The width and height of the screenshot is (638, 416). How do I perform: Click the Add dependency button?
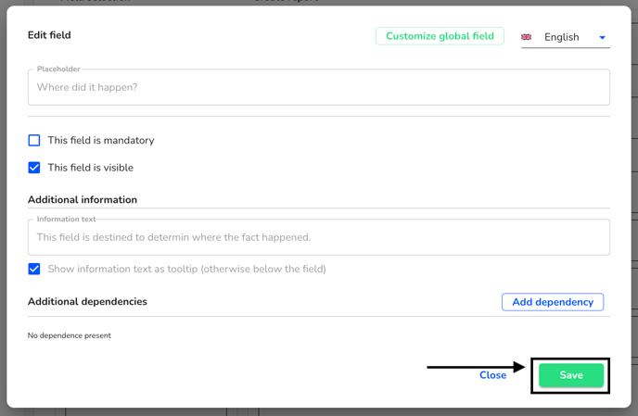[x=553, y=302]
